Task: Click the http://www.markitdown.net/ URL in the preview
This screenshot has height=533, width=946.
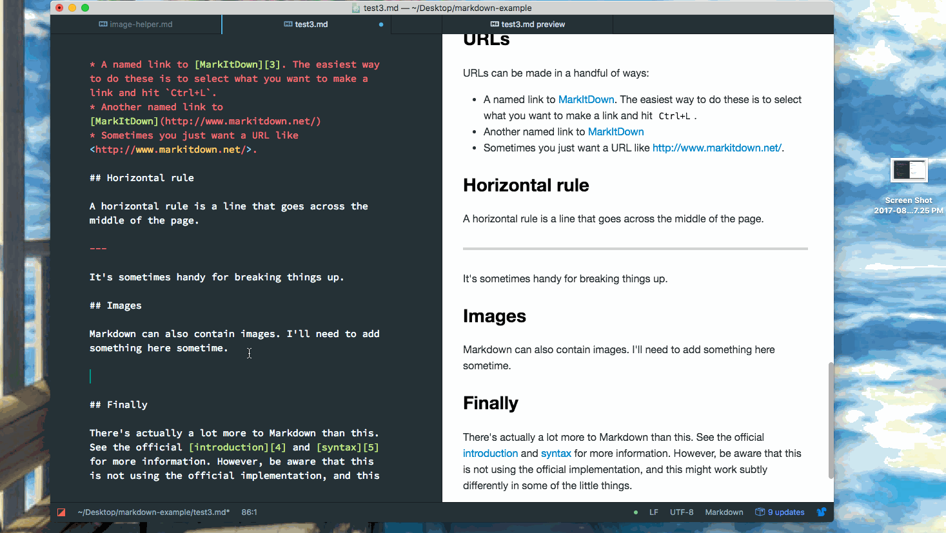Action: (716, 148)
